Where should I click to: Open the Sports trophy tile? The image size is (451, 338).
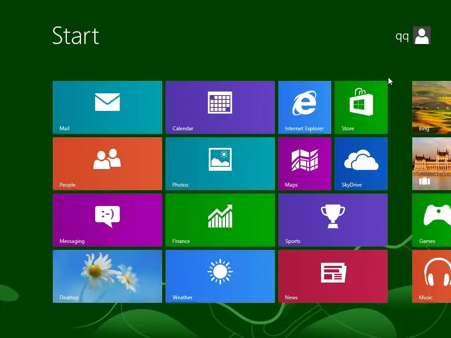coord(333,220)
